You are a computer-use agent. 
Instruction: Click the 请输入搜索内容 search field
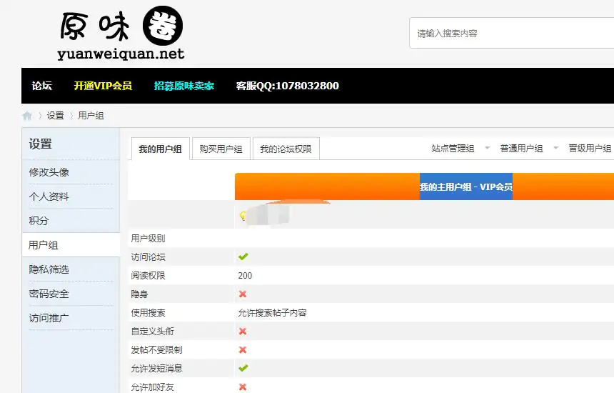point(511,33)
